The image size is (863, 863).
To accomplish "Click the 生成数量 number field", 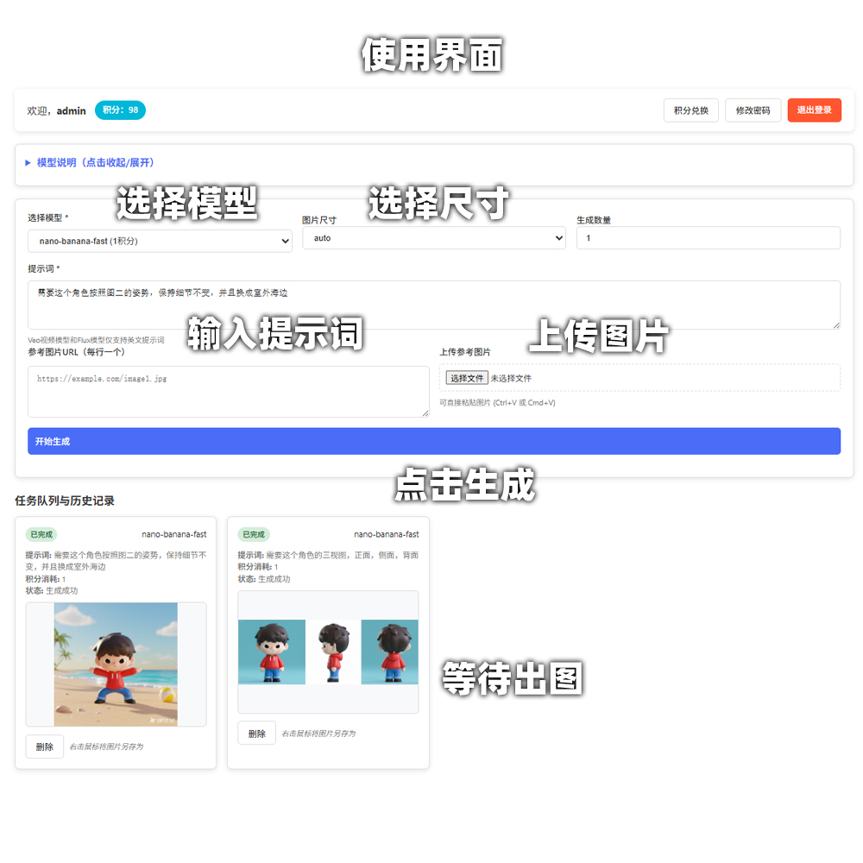I will tap(708, 238).
